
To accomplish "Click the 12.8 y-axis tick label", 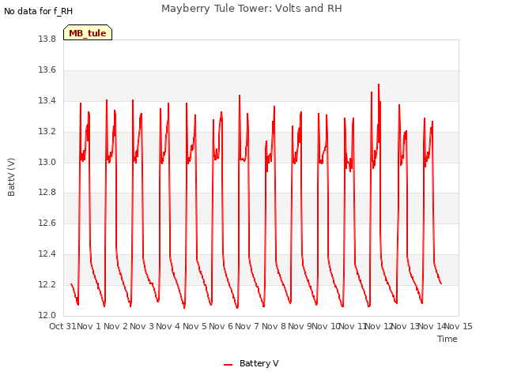I will (x=47, y=193).
